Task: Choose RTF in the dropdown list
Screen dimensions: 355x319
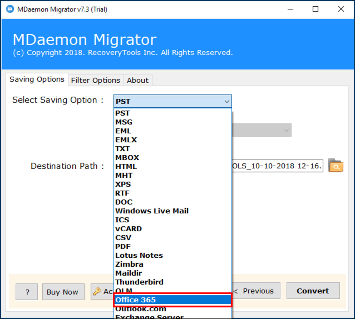Action: (173, 193)
